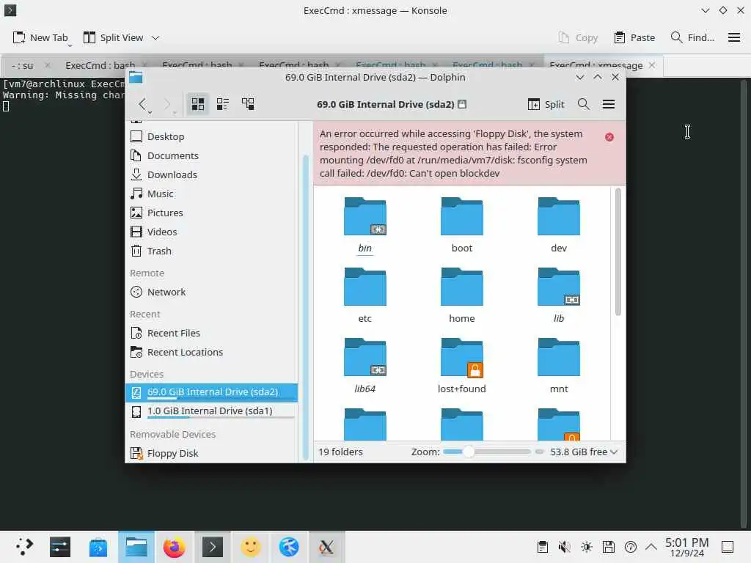Select the lost+found folder
This screenshot has height=563, width=751.
(x=462, y=365)
